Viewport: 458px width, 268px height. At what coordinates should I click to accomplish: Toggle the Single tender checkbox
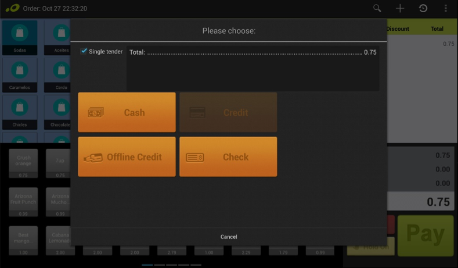click(x=84, y=52)
